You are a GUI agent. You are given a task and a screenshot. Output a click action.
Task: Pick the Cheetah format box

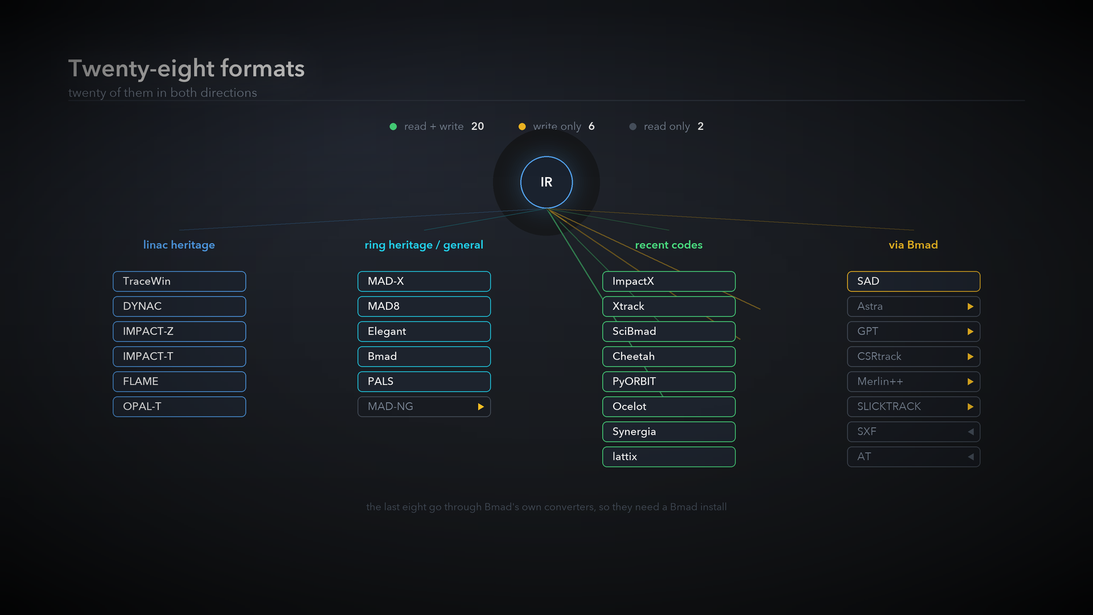[x=669, y=356]
